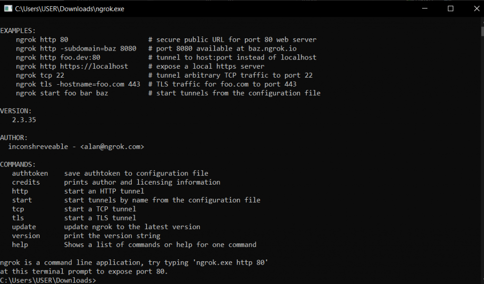Click the alan@ngrok.com email address
Image resolution: width=484 pixels, height=284 pixels.
click(x=112, y=146)
